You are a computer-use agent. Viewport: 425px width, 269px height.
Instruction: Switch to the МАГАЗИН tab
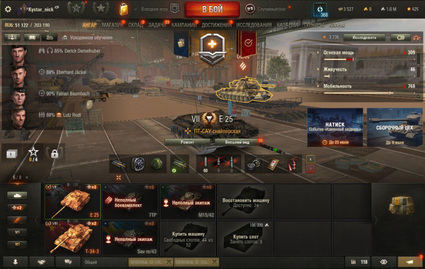[112, 25]
